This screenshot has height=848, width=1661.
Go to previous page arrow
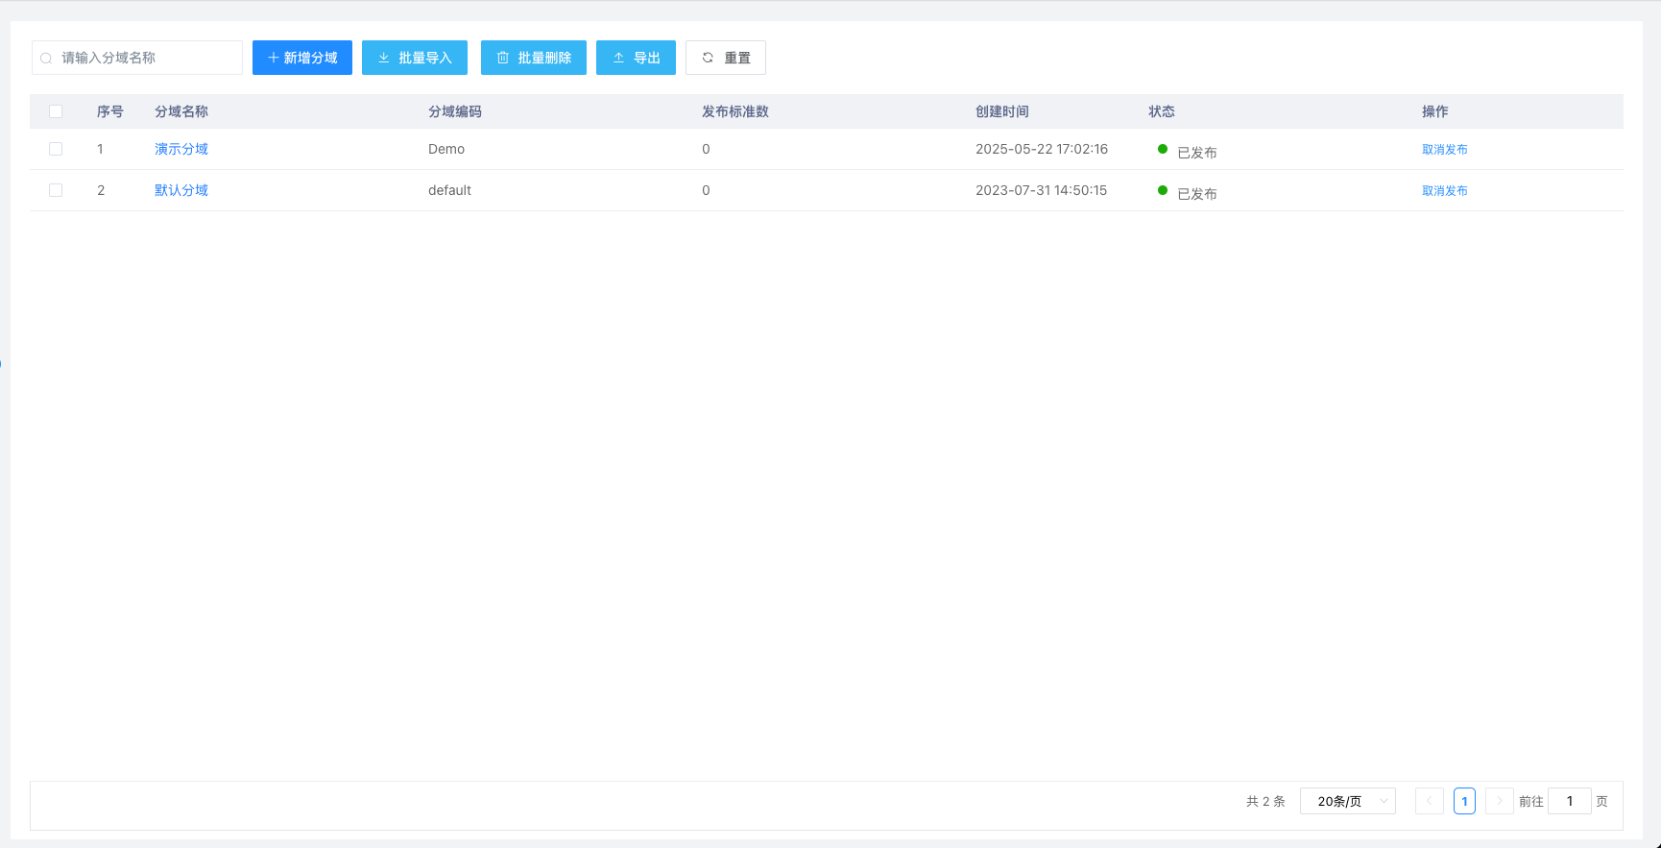(1429, 801)
